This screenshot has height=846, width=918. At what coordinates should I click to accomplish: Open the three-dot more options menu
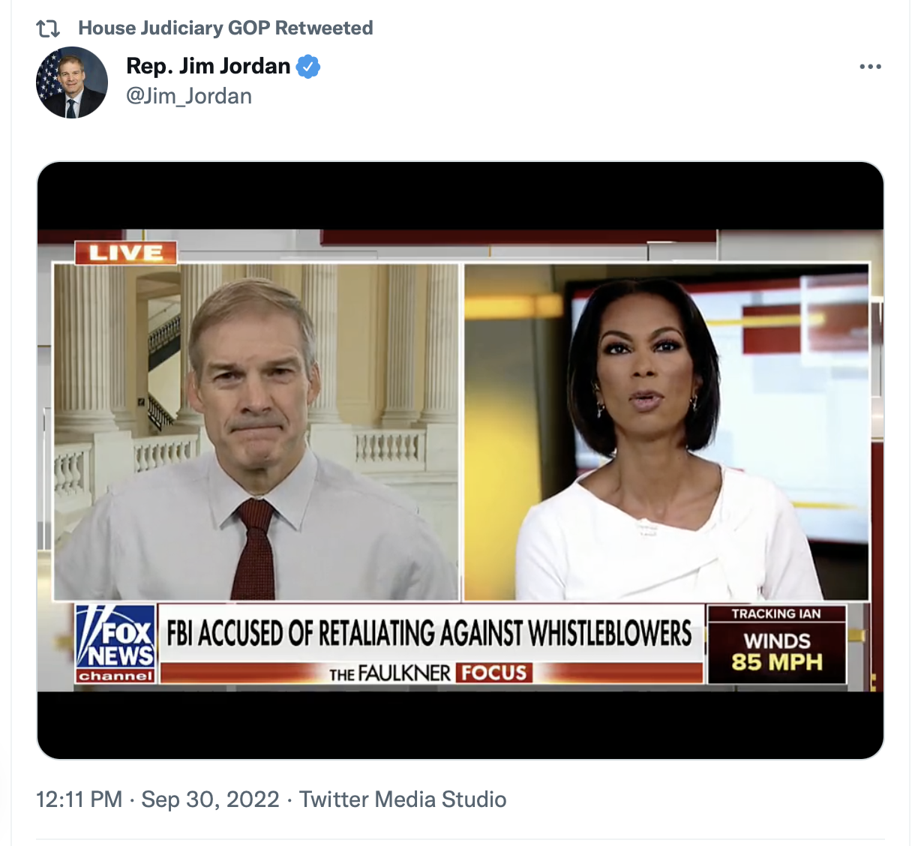[x=870, y=67]
